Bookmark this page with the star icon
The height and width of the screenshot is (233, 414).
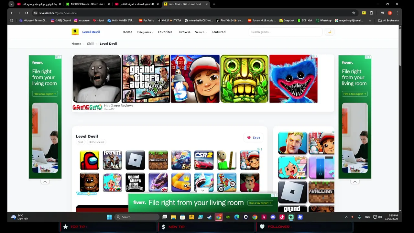pyautogui.click(x=354, y=13)
